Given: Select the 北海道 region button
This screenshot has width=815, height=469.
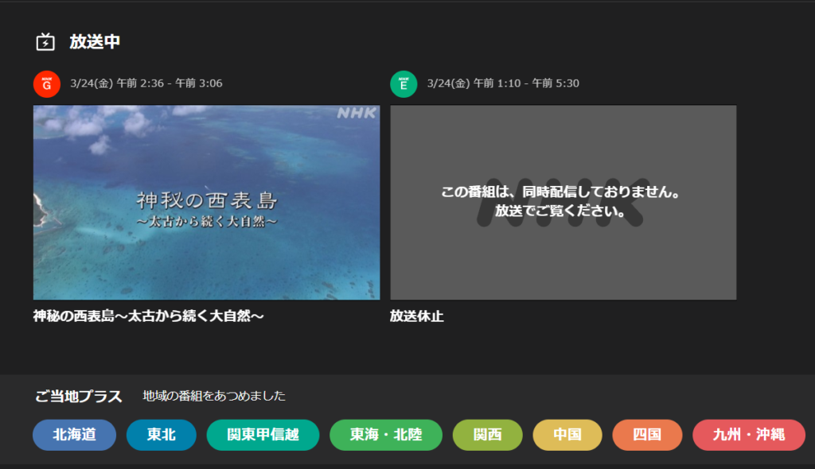Looking at the screenshot, I should 73,435.
